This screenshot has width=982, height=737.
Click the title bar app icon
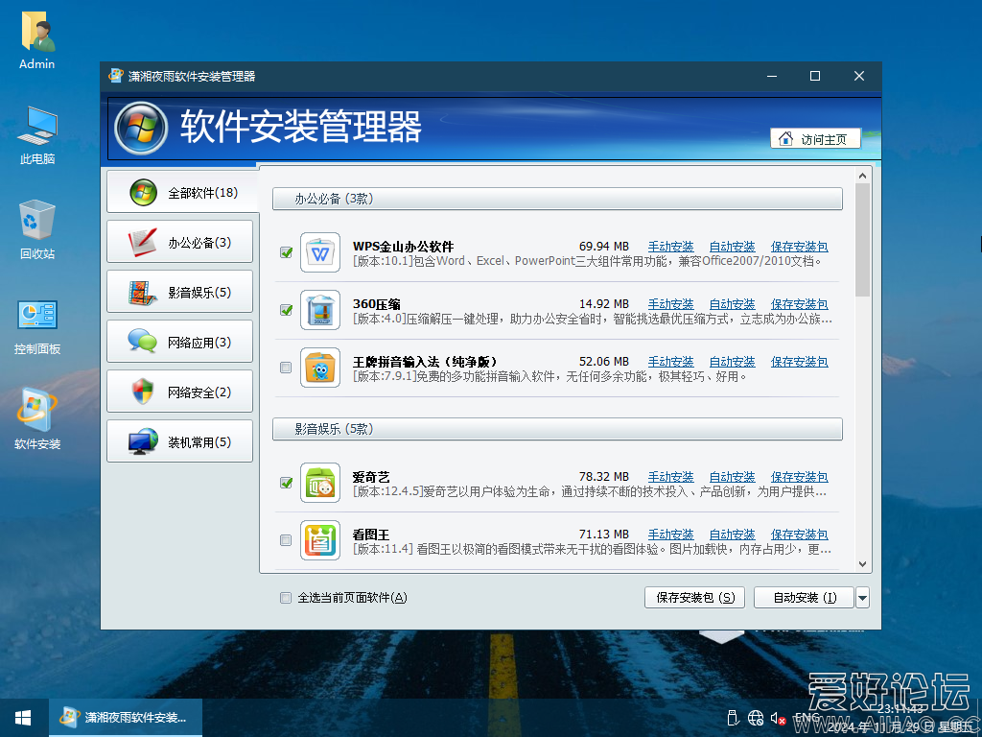click(116, 76)
